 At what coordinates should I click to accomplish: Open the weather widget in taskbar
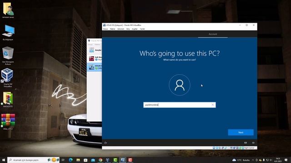241,160
